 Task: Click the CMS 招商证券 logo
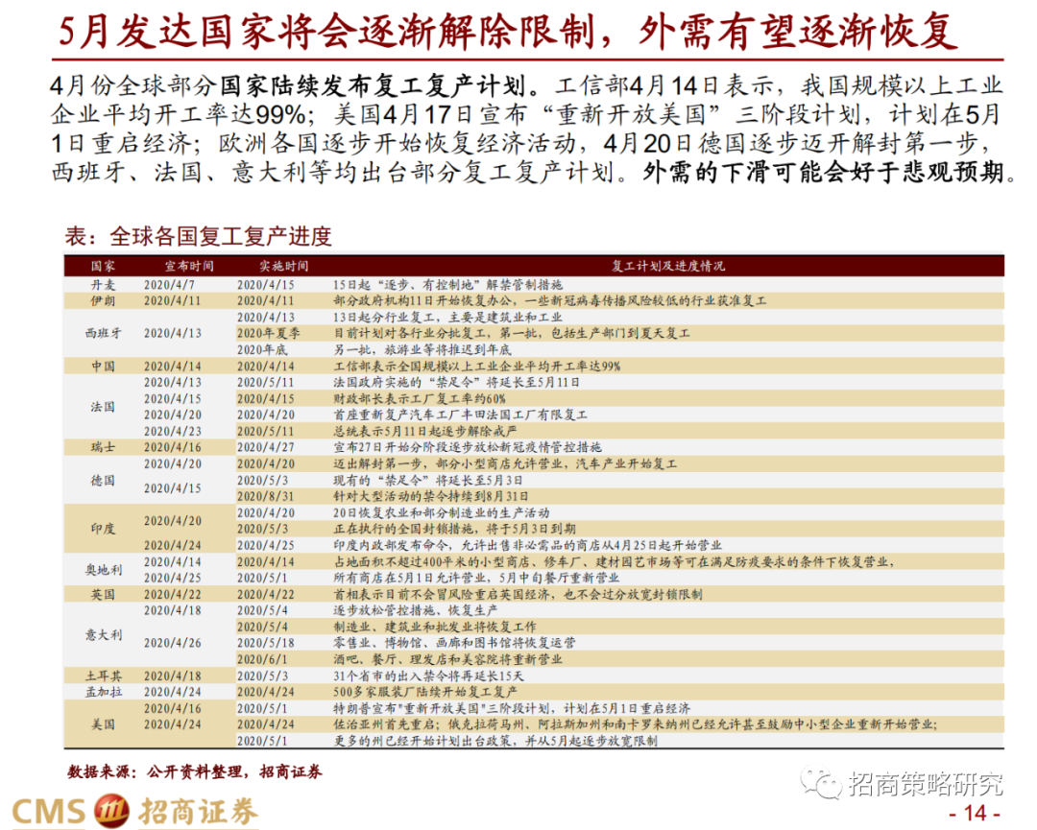pos(134,811)
